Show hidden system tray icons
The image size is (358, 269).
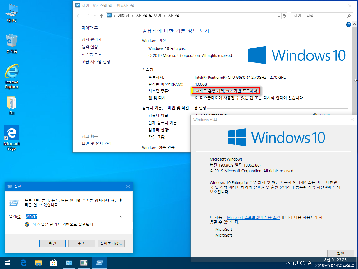click(x=288, y=263)
